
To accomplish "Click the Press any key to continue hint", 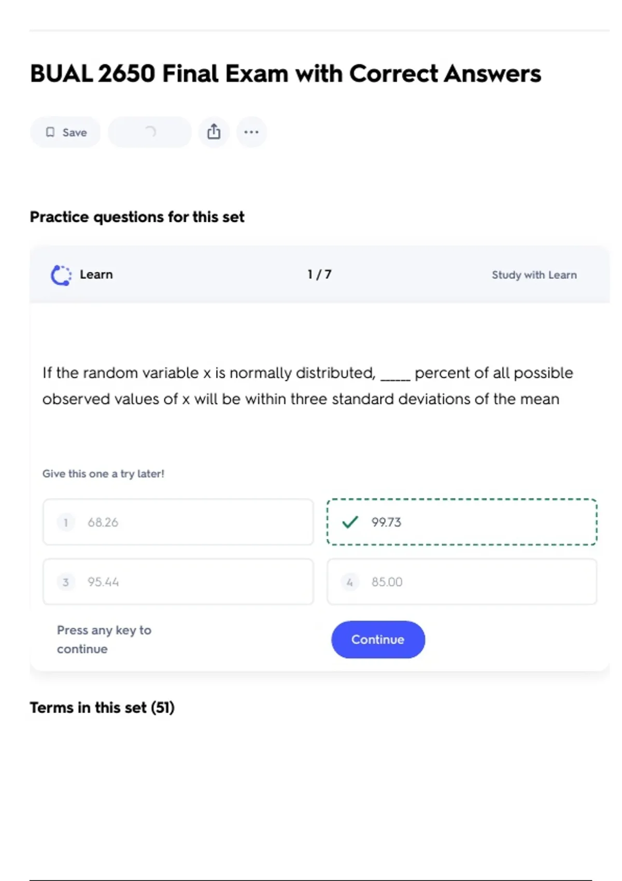I will point(104,640).
